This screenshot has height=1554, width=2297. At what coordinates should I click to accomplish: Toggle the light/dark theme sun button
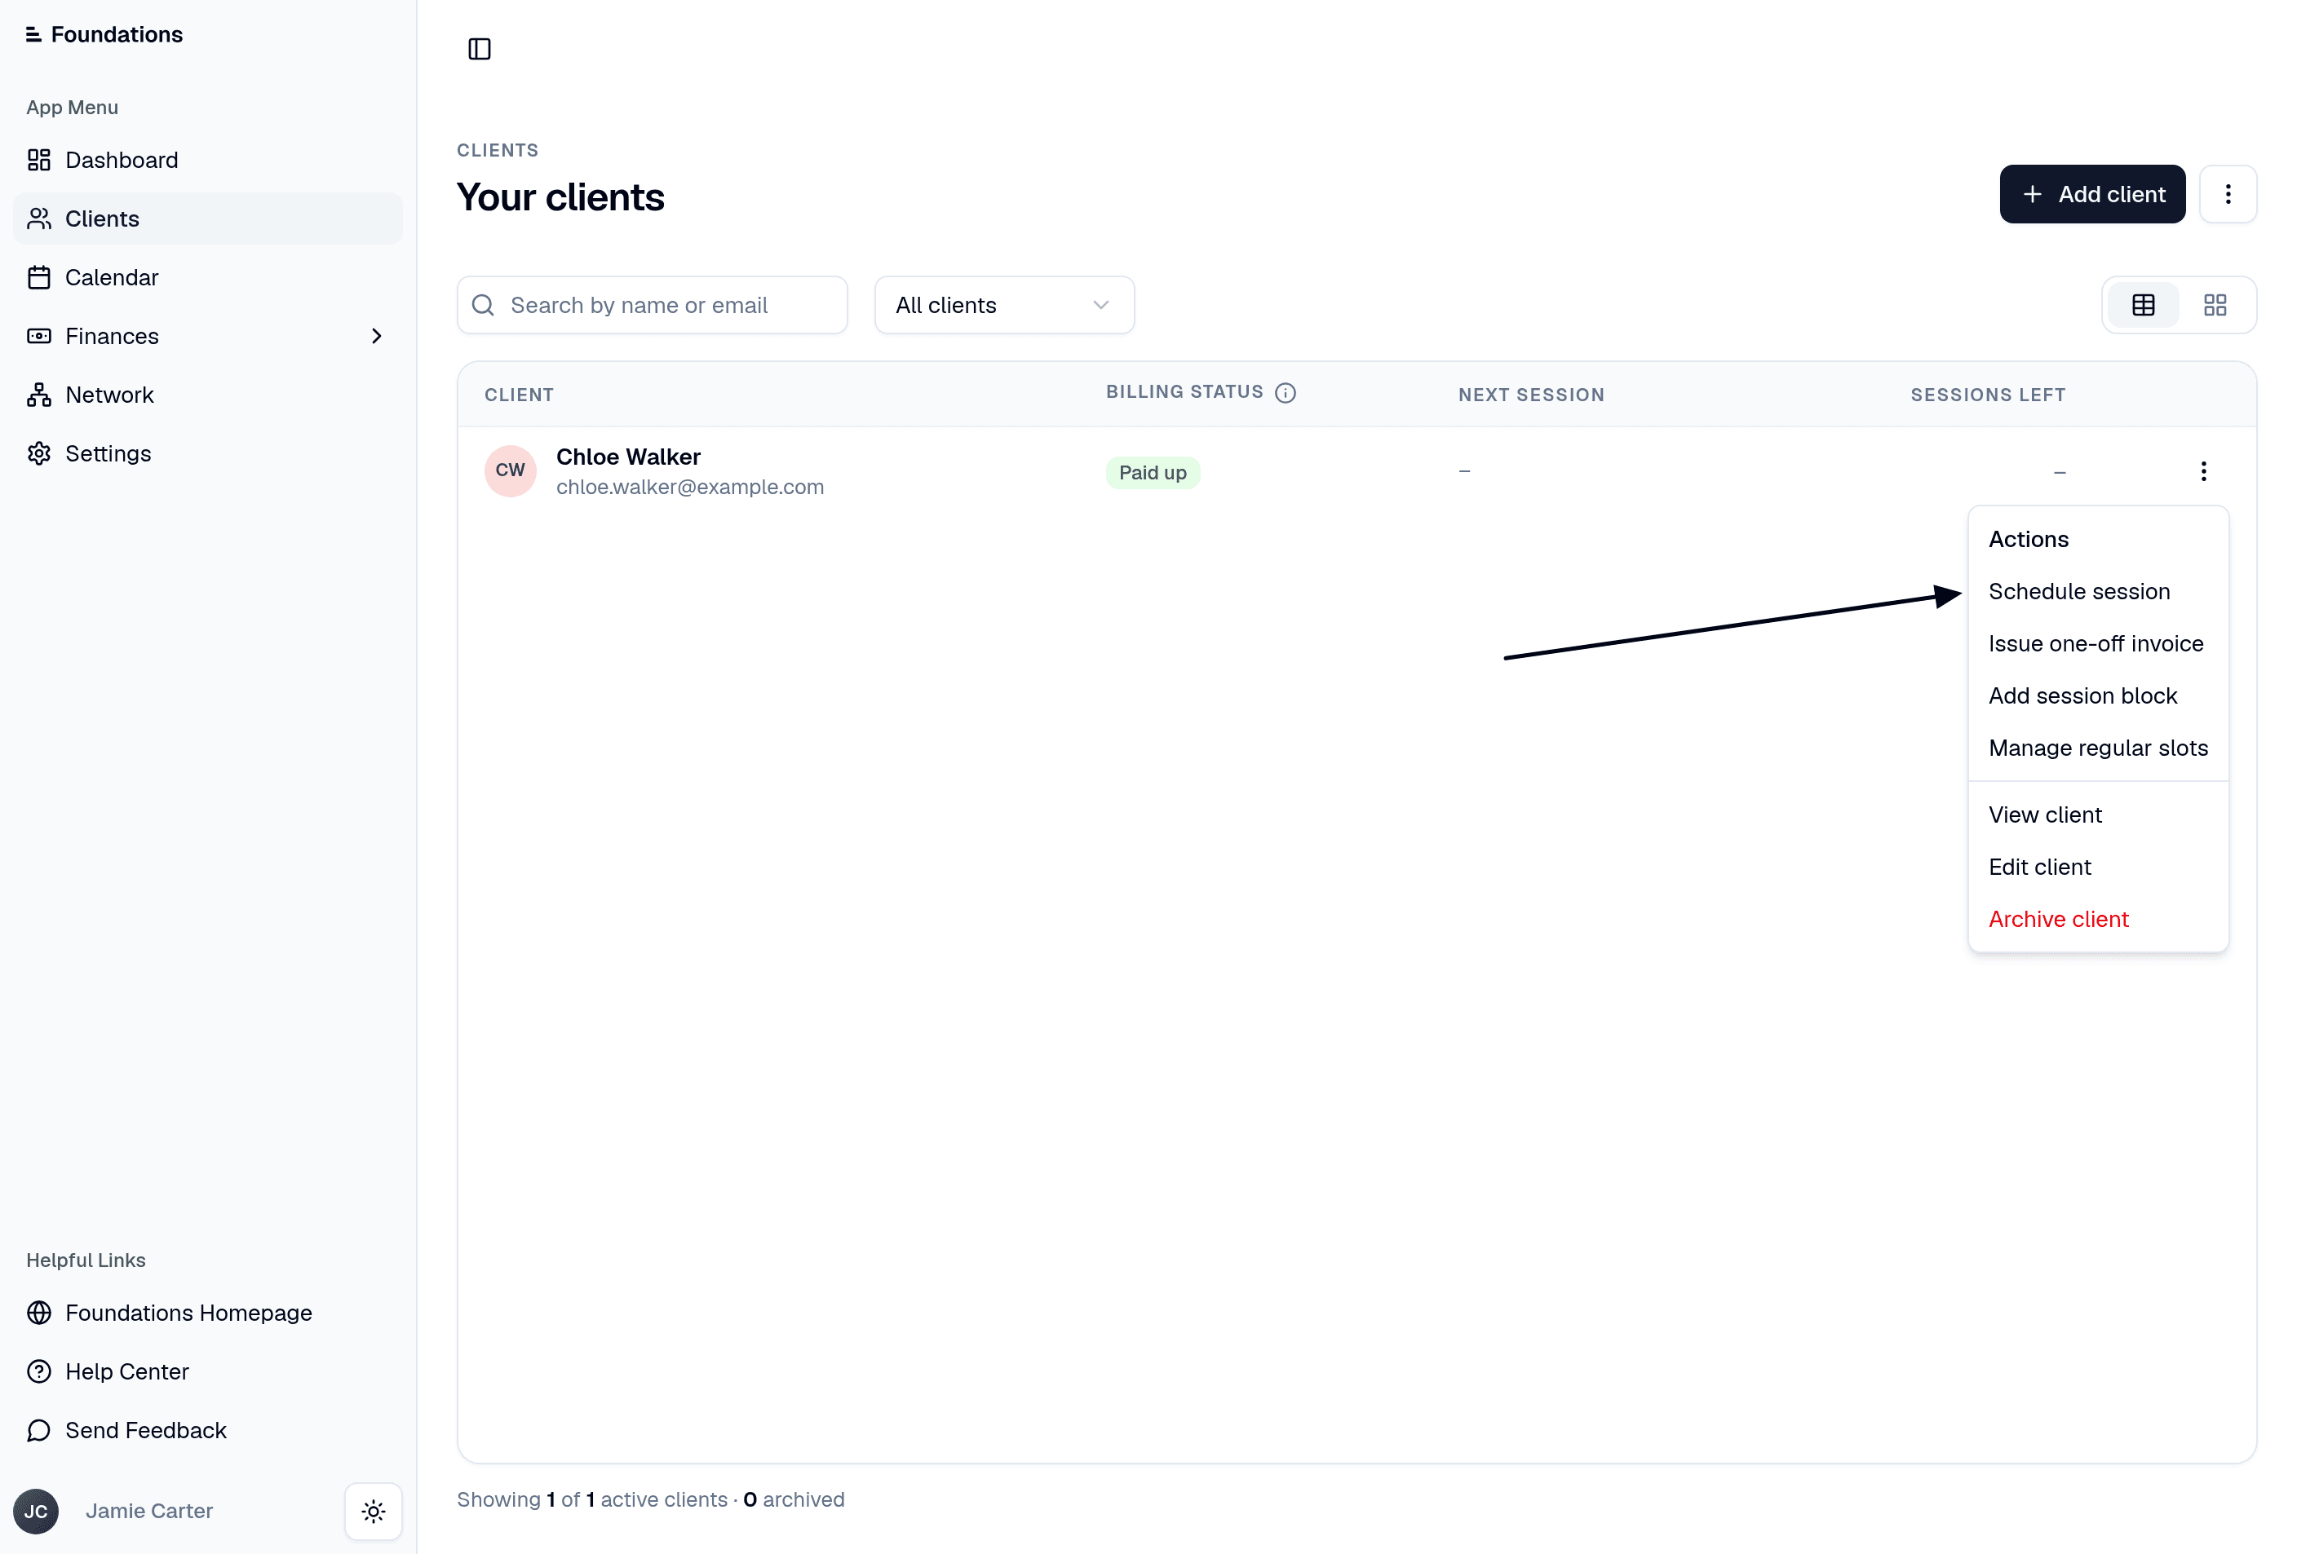[374, 1511]
